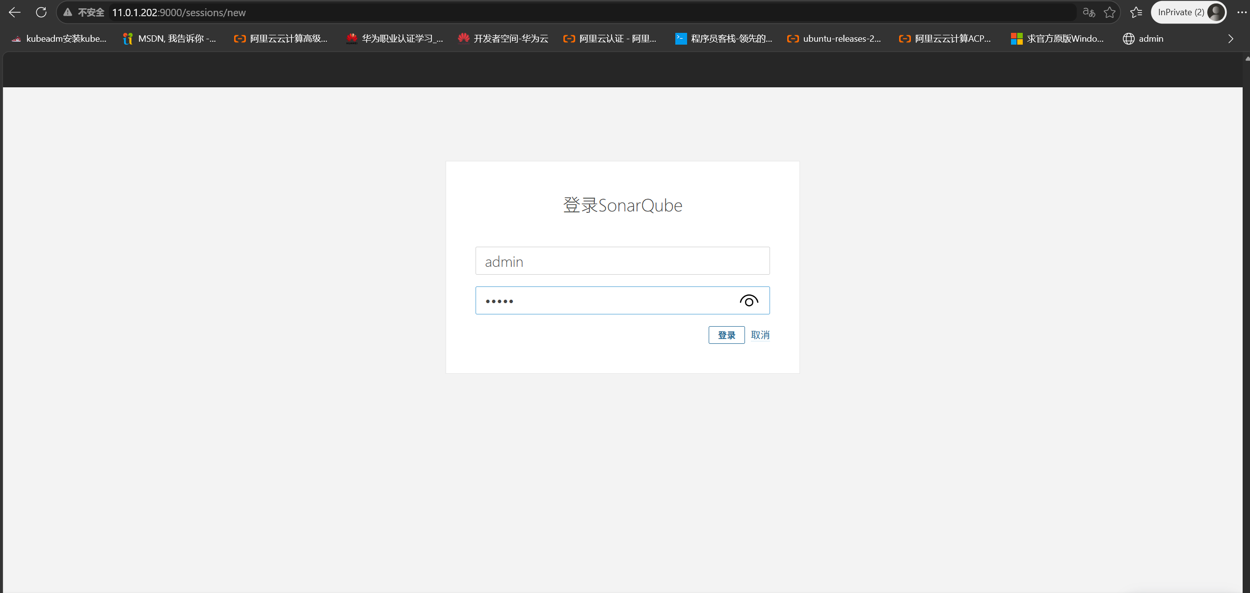Open 开发者空间-华为云 bookmark
Screen dimensions: 1250x593
coord(503,39)
